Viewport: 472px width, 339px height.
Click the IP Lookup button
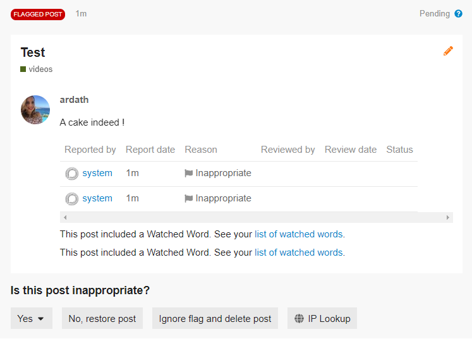322,318
